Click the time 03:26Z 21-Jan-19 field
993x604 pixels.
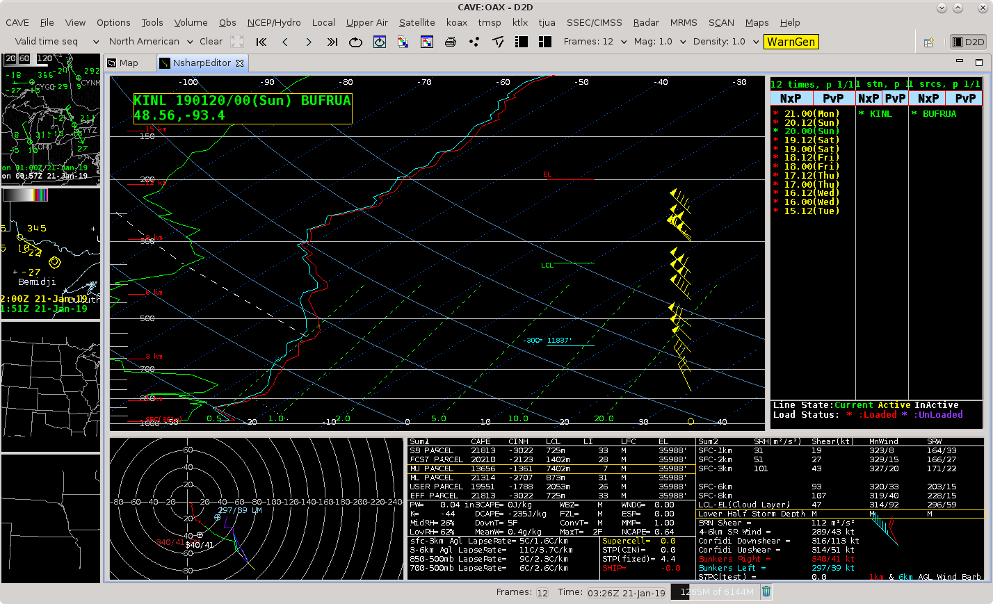click(x=627, y=593)
